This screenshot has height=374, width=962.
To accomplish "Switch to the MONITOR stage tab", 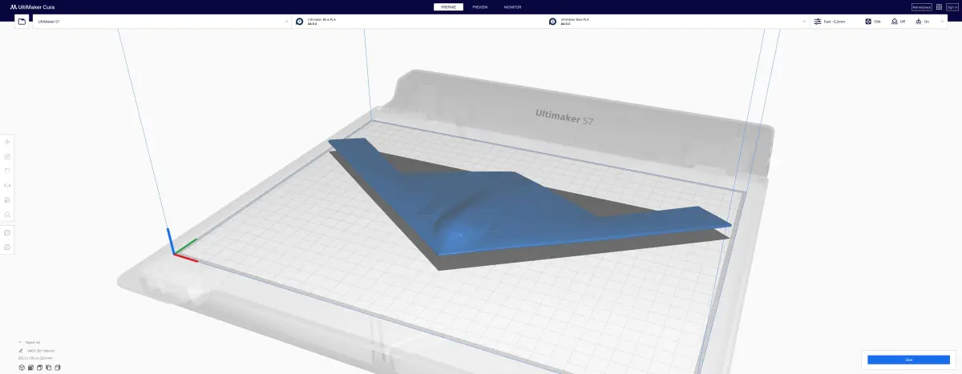I will click(512, 6).
